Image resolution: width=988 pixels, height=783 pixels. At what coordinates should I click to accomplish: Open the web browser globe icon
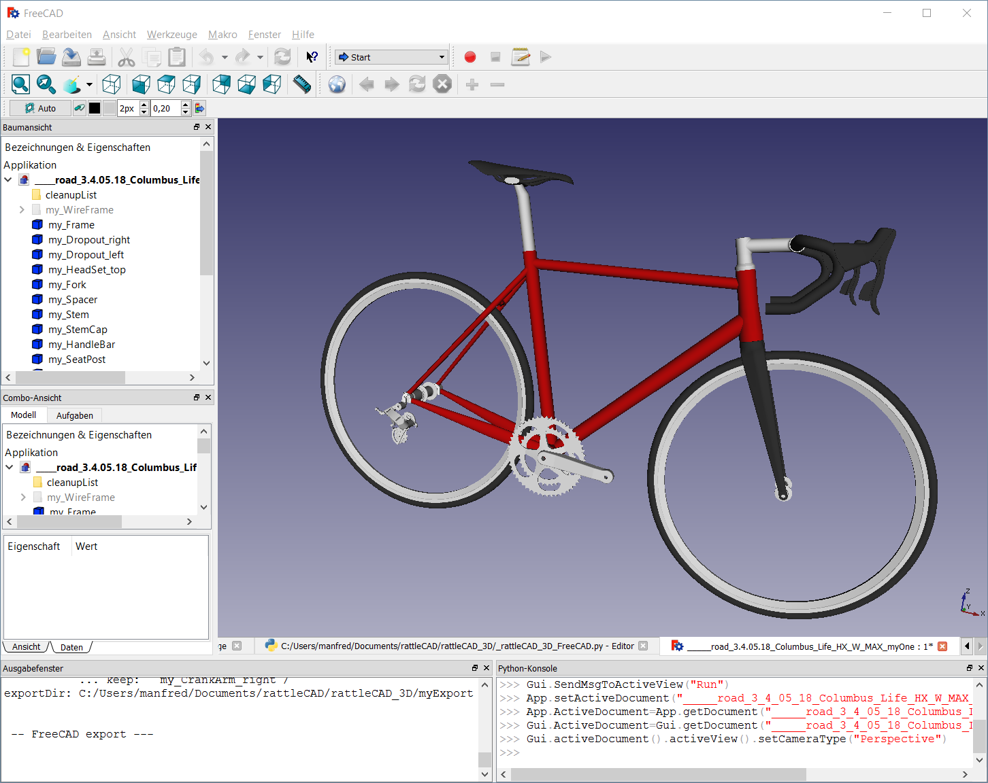tap(337, 84)
